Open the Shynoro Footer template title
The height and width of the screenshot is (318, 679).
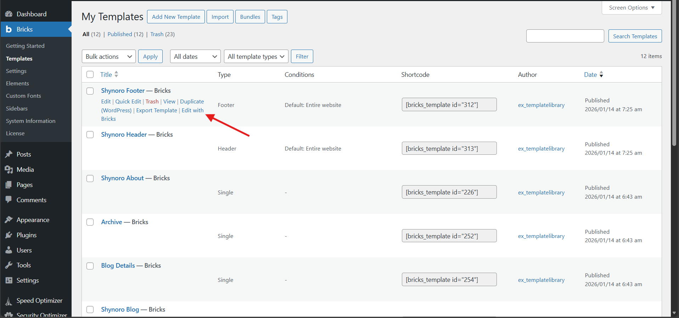[x=123, y=91]
